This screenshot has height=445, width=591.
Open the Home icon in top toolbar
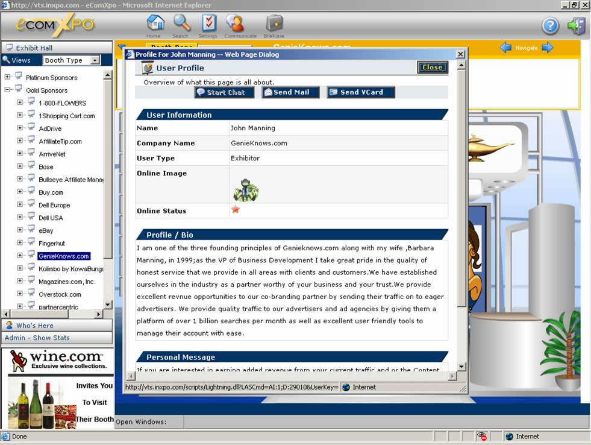(155, 24)
